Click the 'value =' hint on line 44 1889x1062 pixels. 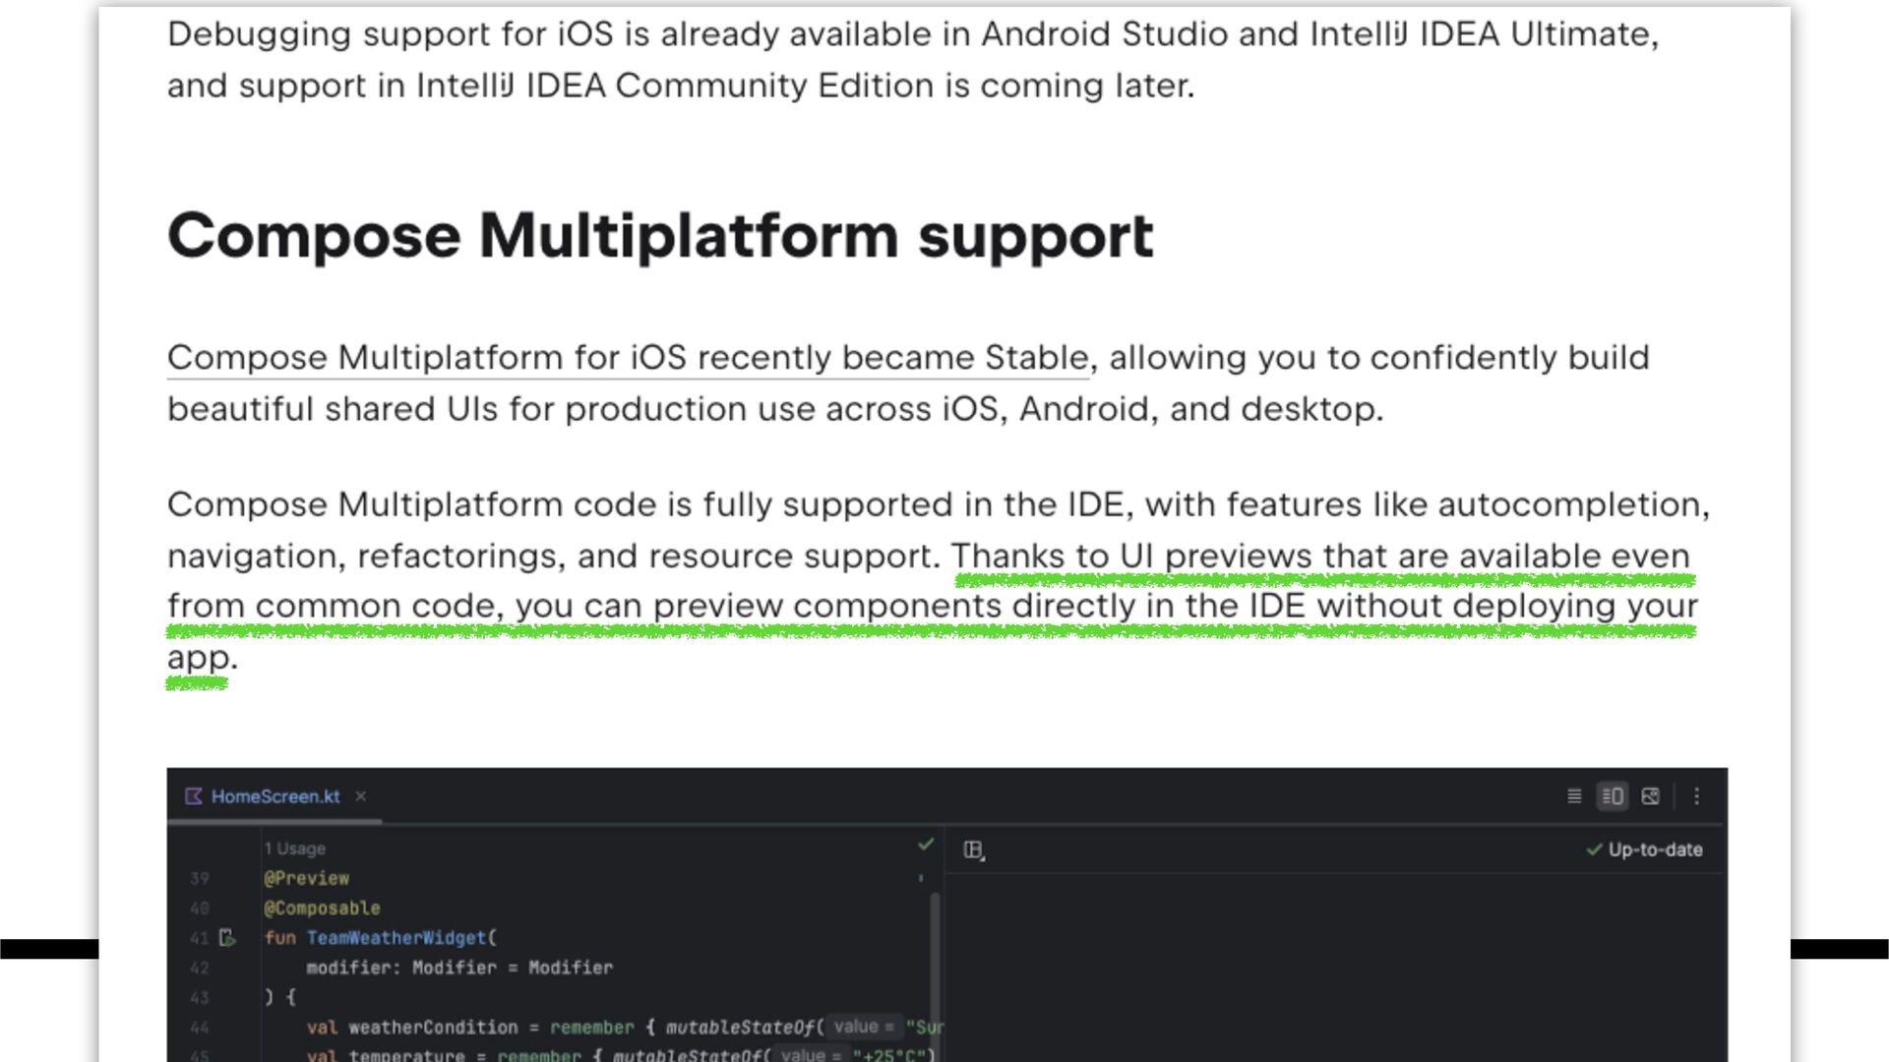point(864,1027)
